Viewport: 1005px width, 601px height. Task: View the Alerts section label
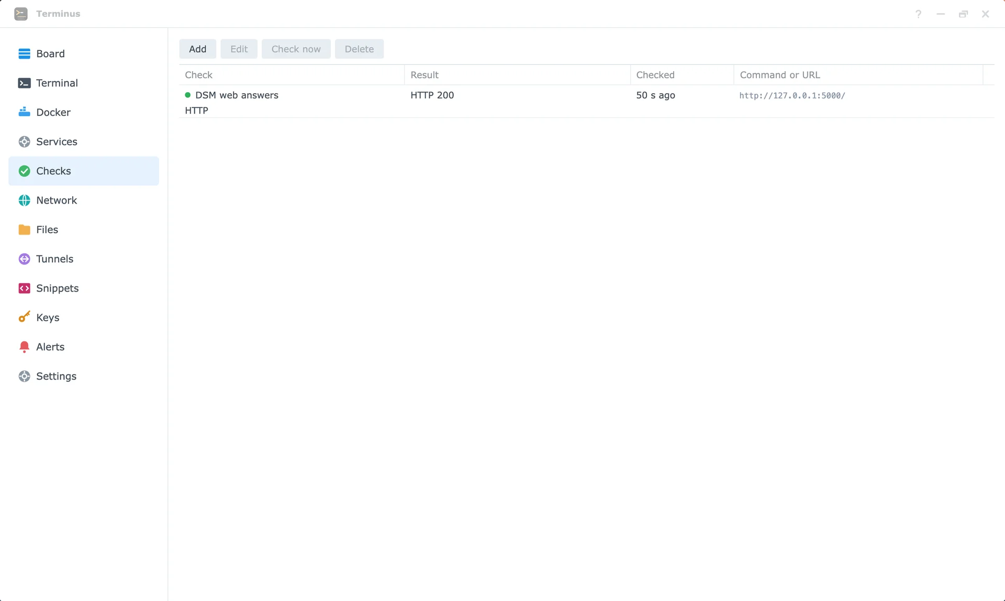click(x=50, y=347)
